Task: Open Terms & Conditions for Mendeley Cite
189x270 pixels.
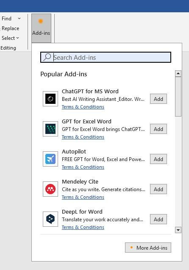Action: point(83,197)
